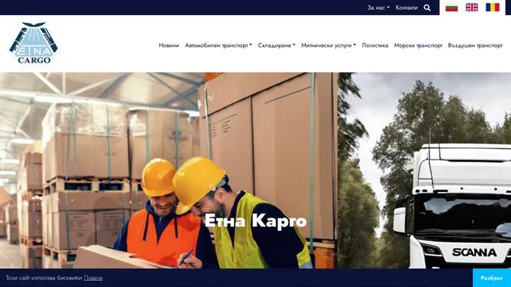Expand Автомобилен транспорт dropdown menu
Screen dimensions: 511x287
218,46
